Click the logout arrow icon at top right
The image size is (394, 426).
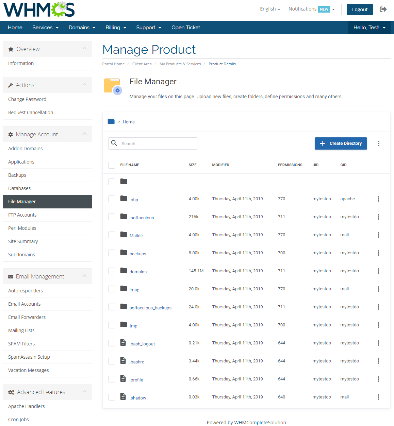(383, 9)
